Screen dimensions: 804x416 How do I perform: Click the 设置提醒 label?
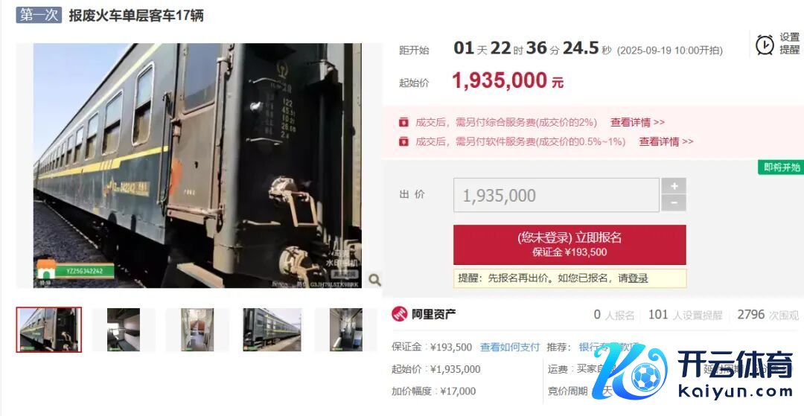[x=790, y=44]
